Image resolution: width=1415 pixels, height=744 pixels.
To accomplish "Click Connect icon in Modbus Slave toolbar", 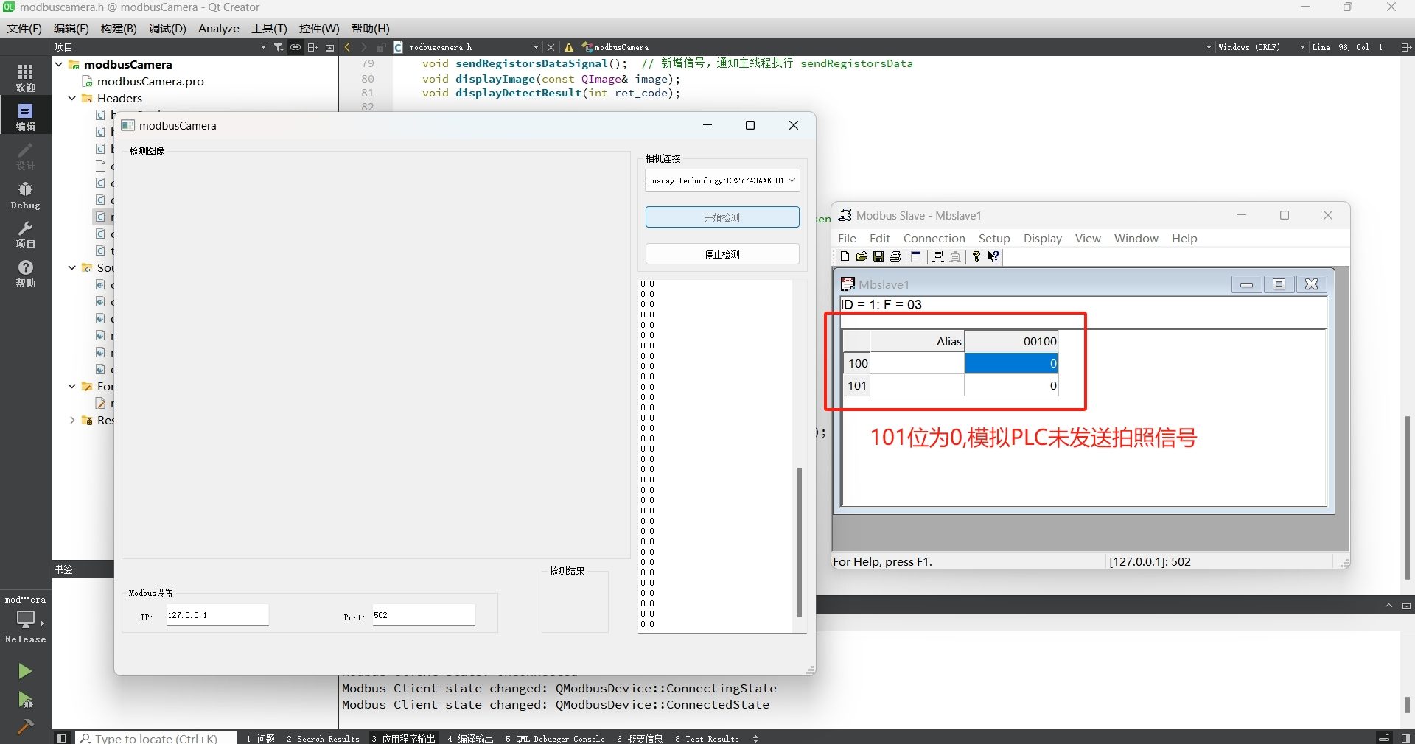I will pos(938,256).
